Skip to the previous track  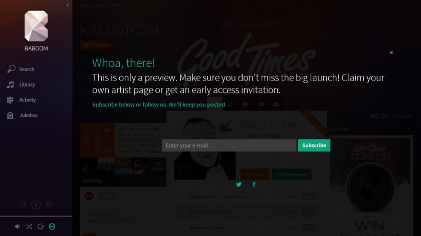(24, 204)
